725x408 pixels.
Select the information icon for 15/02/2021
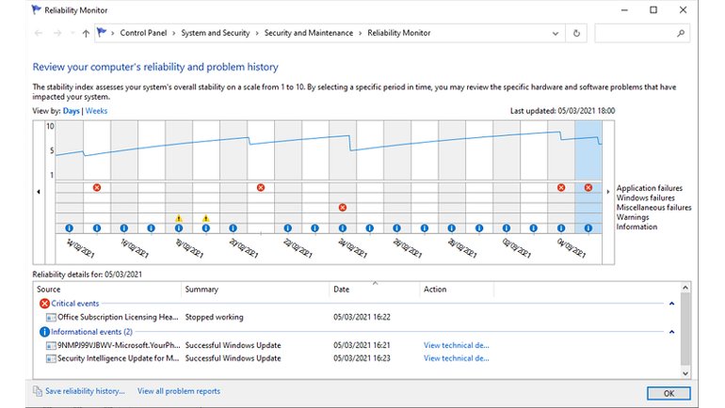97,228
